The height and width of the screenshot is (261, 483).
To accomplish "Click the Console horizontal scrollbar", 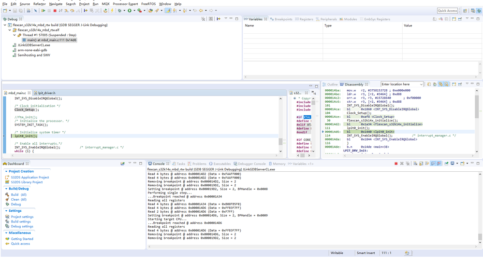I will pos(312,246).
